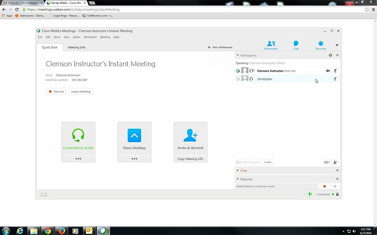The height and width of the screenshot is (235, 377).
Task: Click the Recorder icon in top toolbar
Action: coord(321,45)
